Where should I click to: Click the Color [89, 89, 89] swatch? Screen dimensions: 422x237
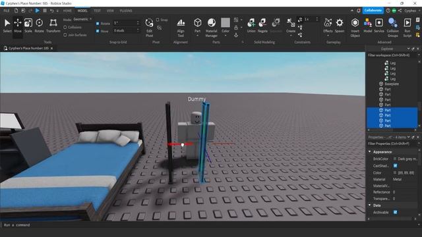[x=395, y=172]
